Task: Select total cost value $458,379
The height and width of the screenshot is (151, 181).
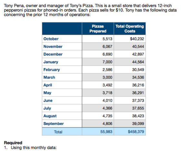Action: coord(136,132)
